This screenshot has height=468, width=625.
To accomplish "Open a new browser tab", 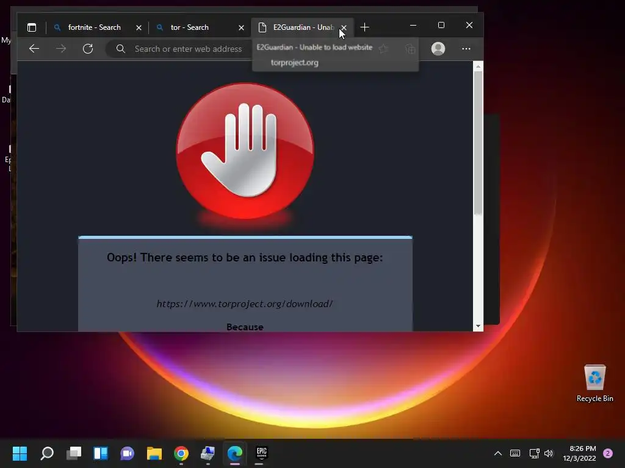I will pos(364,27).
